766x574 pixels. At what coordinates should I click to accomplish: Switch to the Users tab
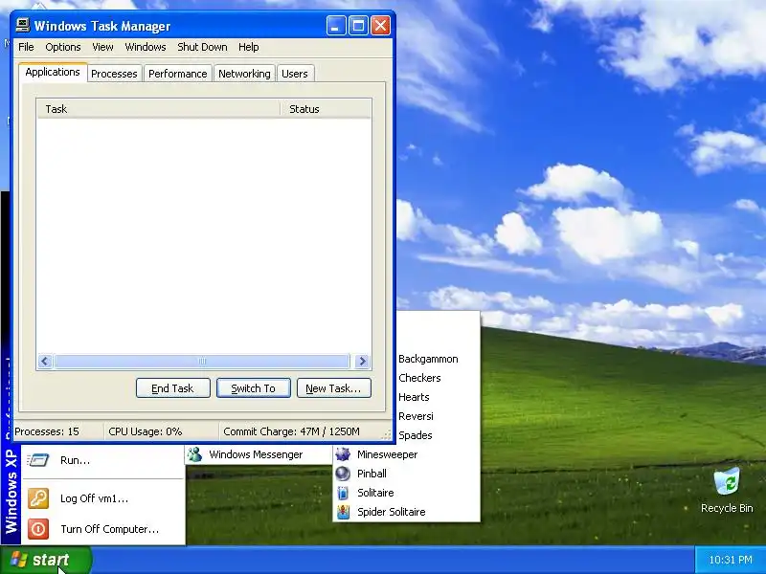(x=295, y=74)
